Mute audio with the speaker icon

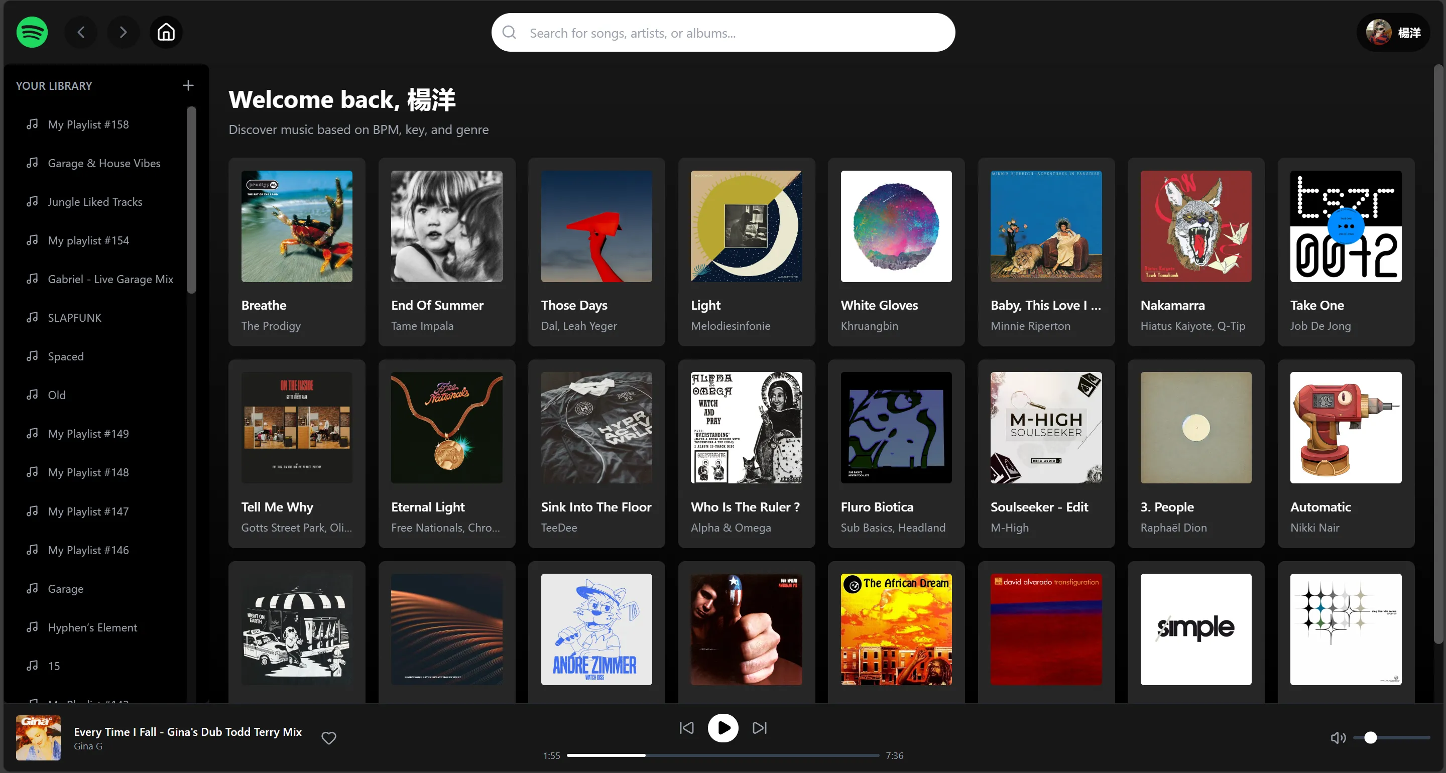click(x=1338, y=738)
